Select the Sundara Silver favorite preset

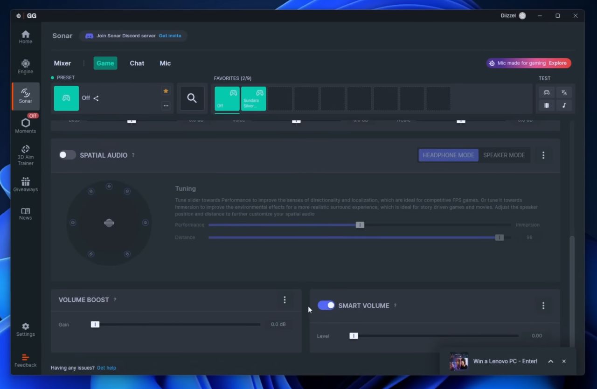pyautogui.click(x=253, y=98)
